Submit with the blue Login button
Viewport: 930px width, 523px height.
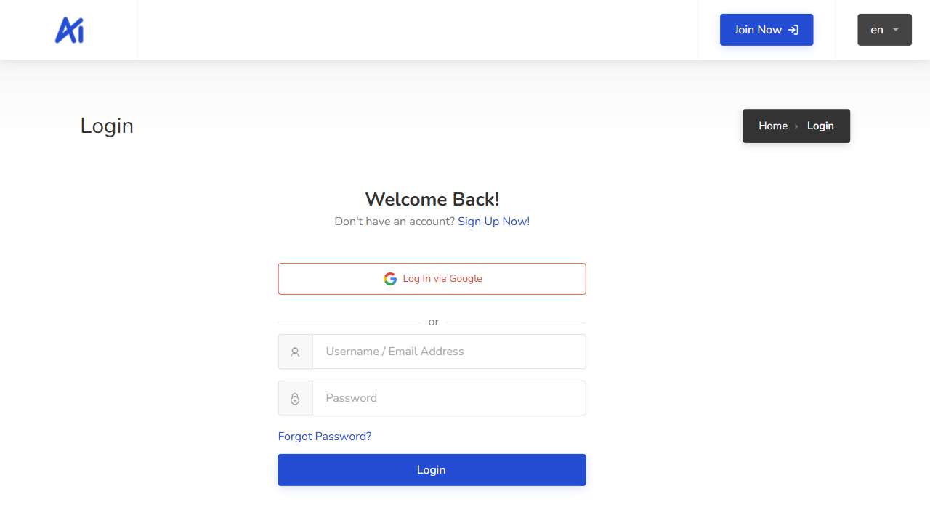[x=432, y=470]
